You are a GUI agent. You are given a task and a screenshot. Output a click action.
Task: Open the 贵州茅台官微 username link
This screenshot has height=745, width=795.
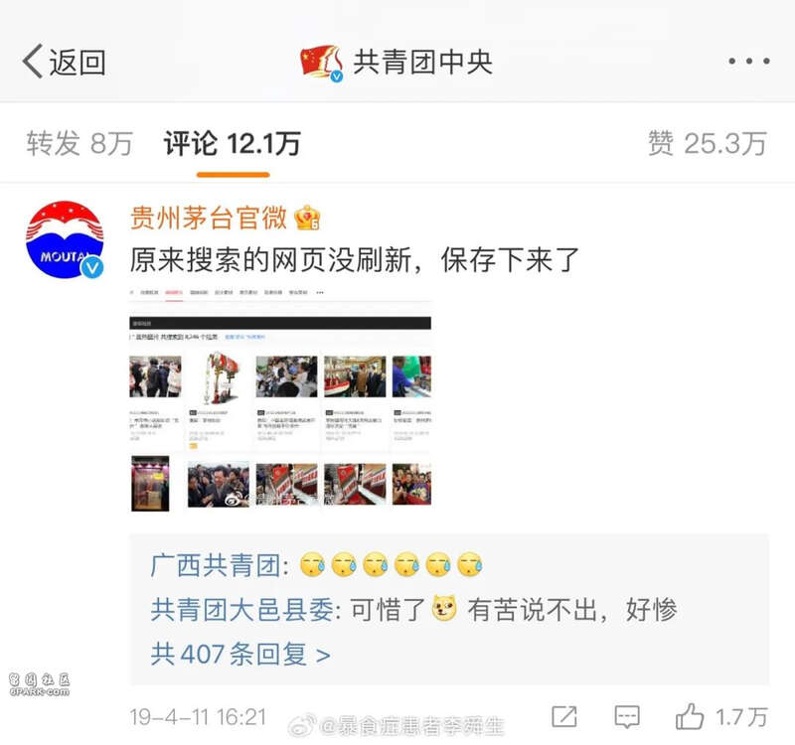click(x=209, y=218)
